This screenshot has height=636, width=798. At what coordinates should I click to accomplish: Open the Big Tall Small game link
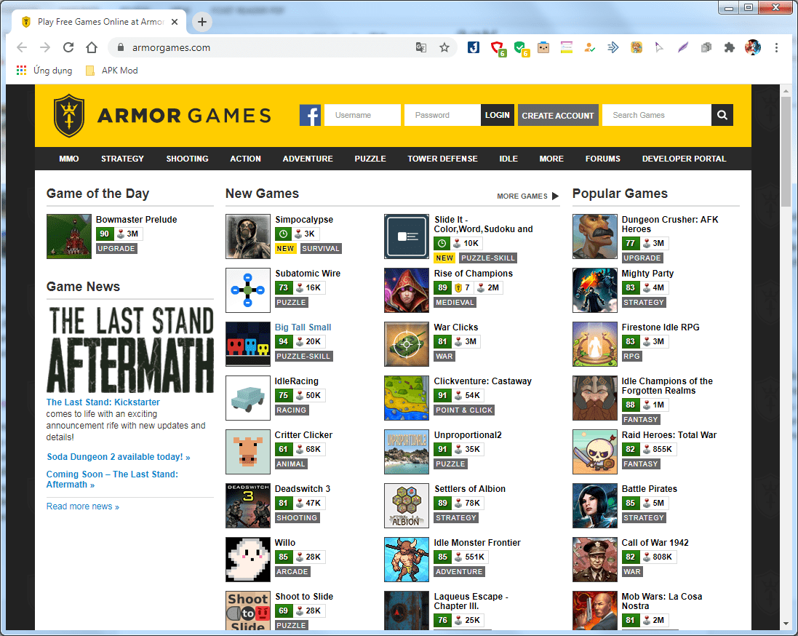coord(303,327)
